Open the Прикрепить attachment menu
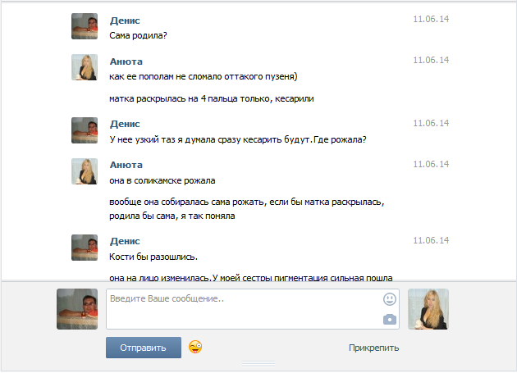The height and width of the screenshot is (373, 517). pyautogui.click(x=373, y=348)
